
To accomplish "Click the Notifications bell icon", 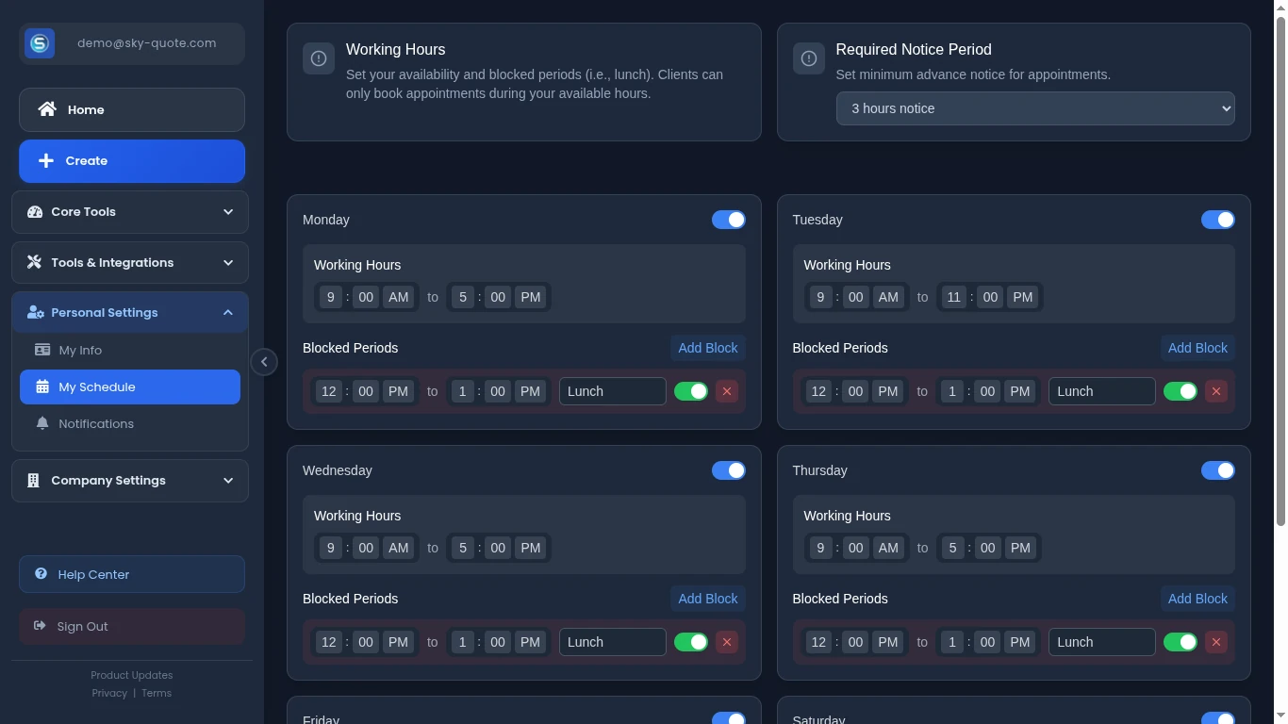I will [41, 423].
